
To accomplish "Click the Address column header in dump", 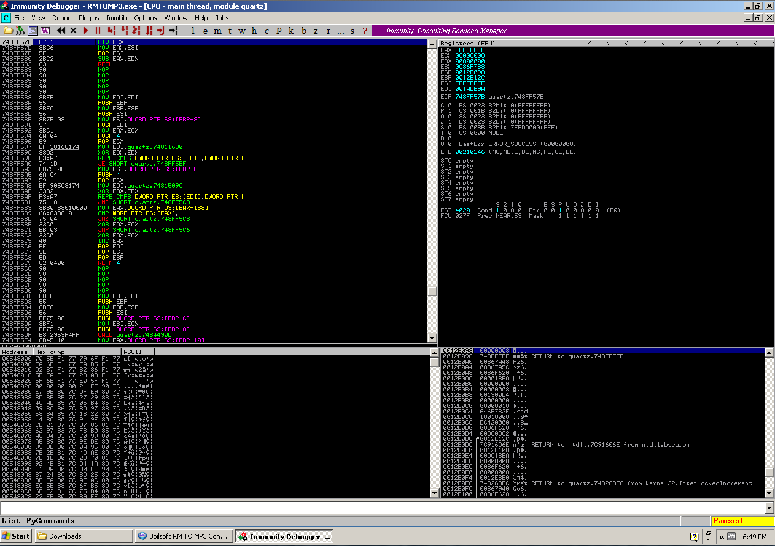I will (x=17, y=352).
